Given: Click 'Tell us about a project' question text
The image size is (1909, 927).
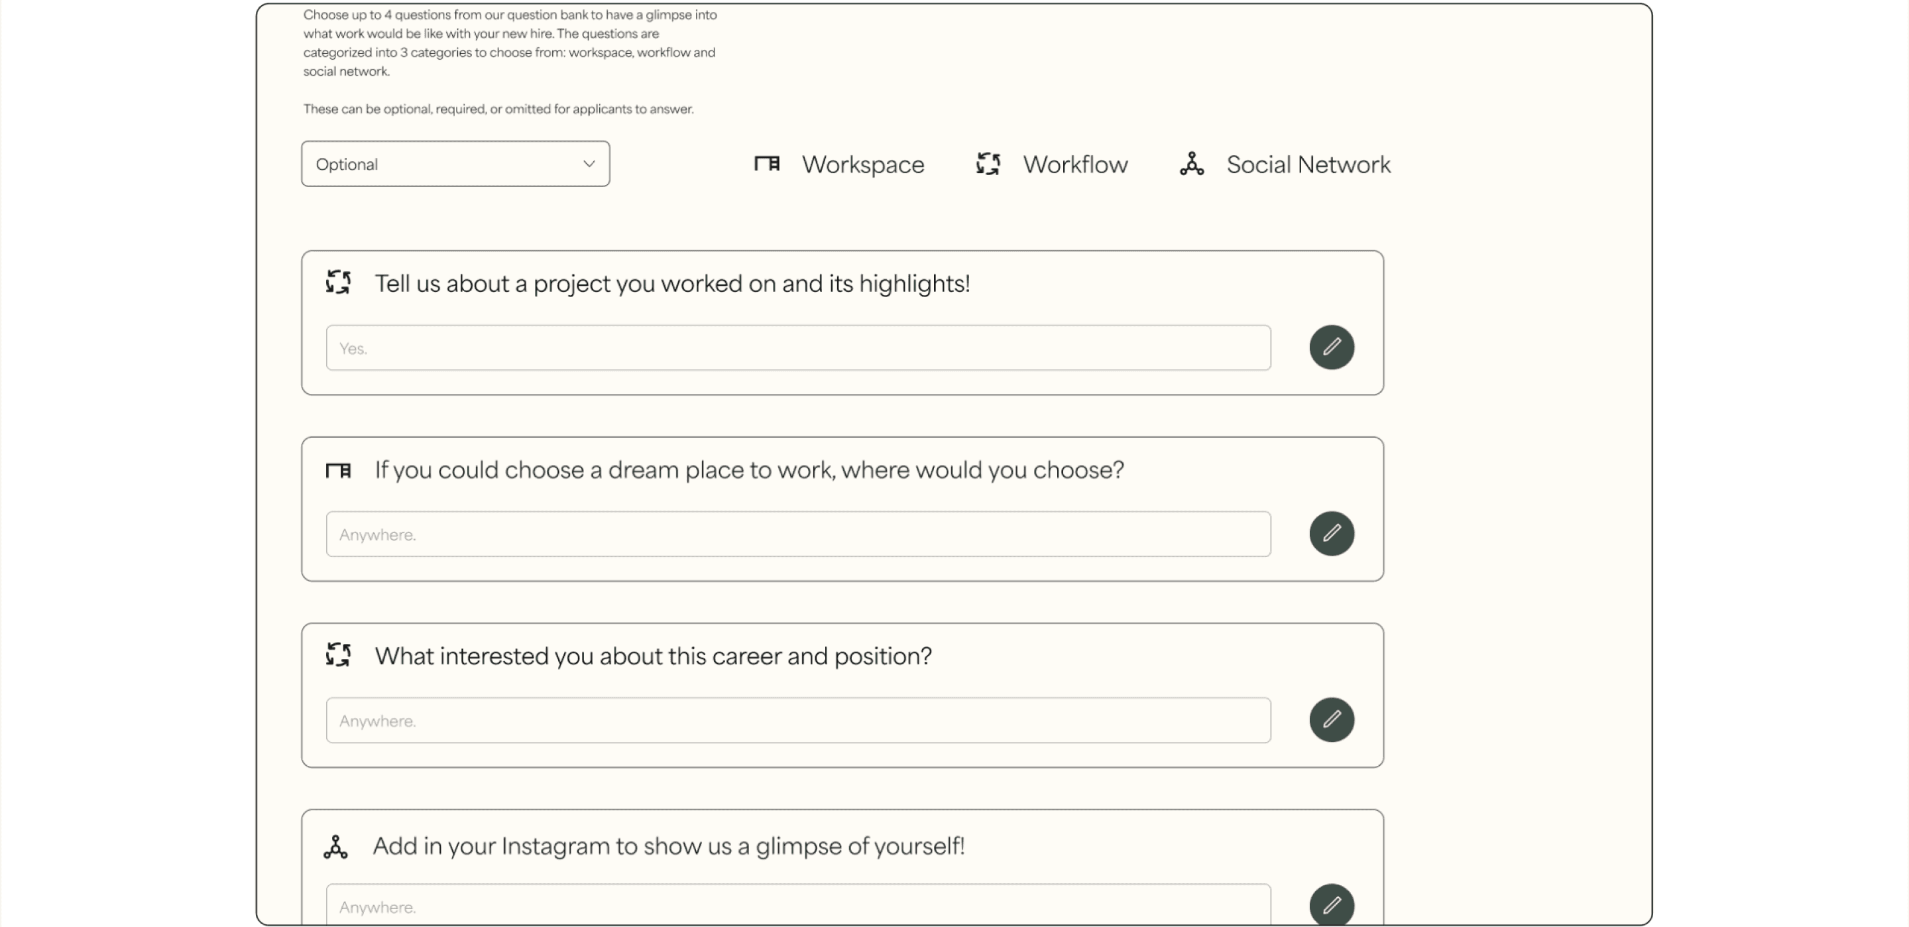Looking at the screenshot, I should tap(672, 284).
